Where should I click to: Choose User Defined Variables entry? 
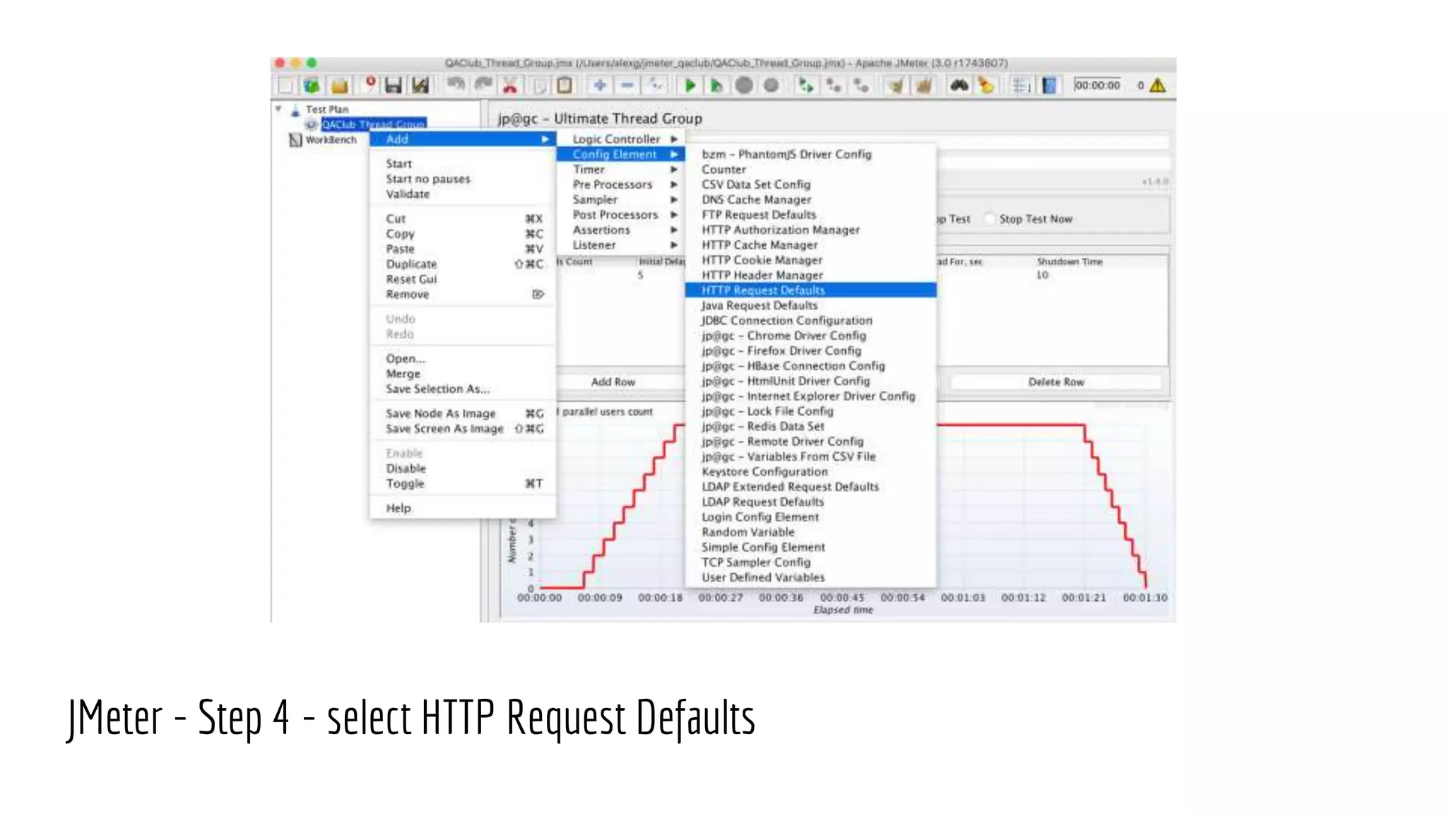tap(810, 577)
